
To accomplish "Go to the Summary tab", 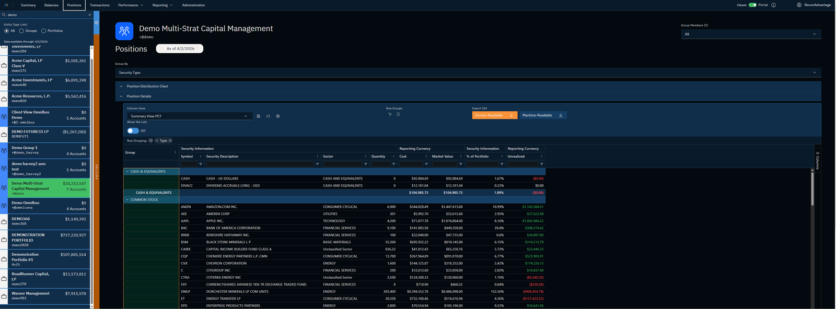I will [28, 5].
